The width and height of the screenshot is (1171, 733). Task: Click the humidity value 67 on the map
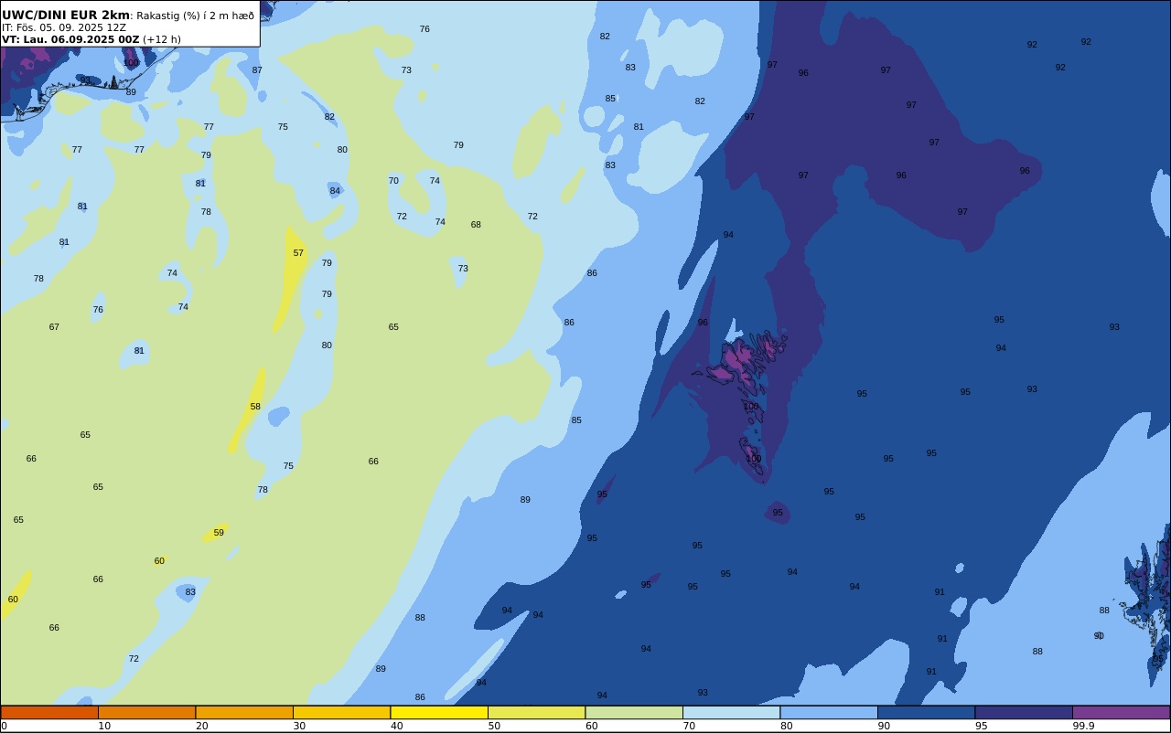pyautogui.click(x=54, y=327)
